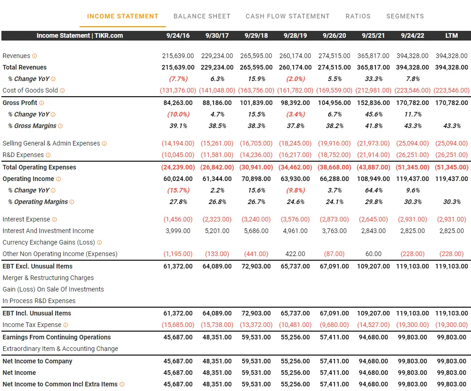471x391 pixels.
Task: View the Ratios tab
Action: (x=358, y=16)
